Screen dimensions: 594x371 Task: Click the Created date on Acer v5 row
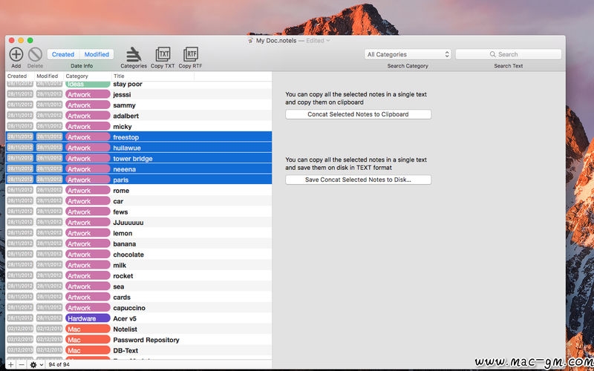click(x=20, y=318)
